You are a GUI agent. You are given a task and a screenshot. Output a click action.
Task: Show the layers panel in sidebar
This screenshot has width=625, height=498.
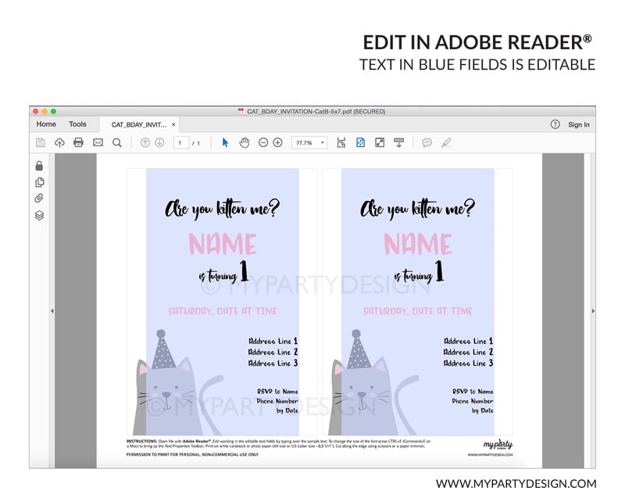pos(39,216)
